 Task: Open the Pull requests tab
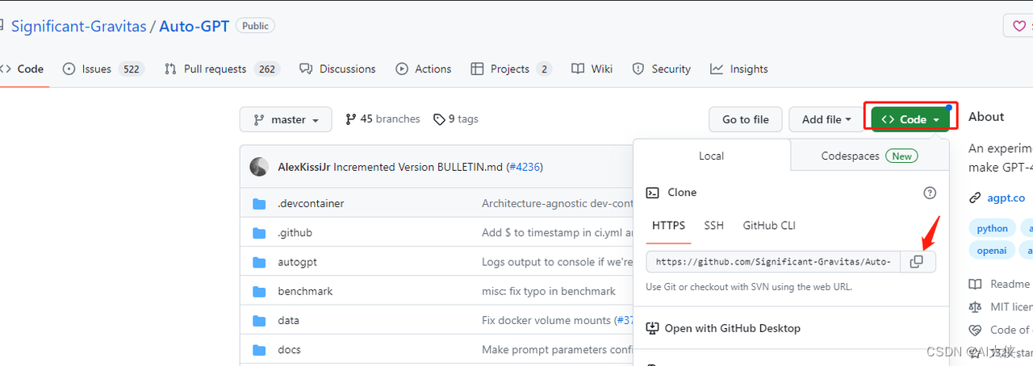click(x=221, y=69)
